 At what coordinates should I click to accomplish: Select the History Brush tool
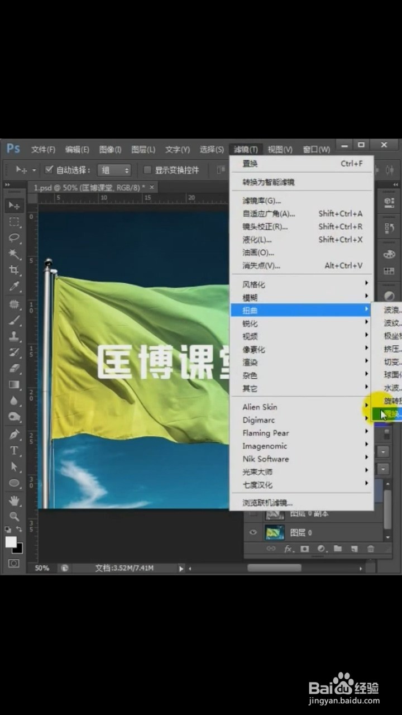[15, 352]
